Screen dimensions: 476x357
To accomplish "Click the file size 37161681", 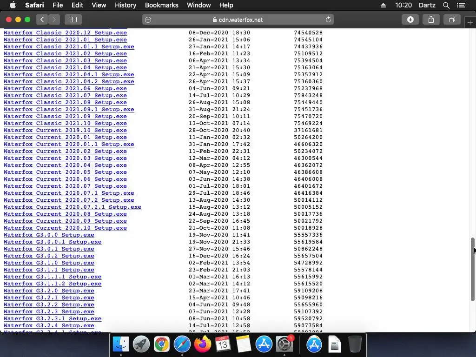I will (x=308, y=130).
